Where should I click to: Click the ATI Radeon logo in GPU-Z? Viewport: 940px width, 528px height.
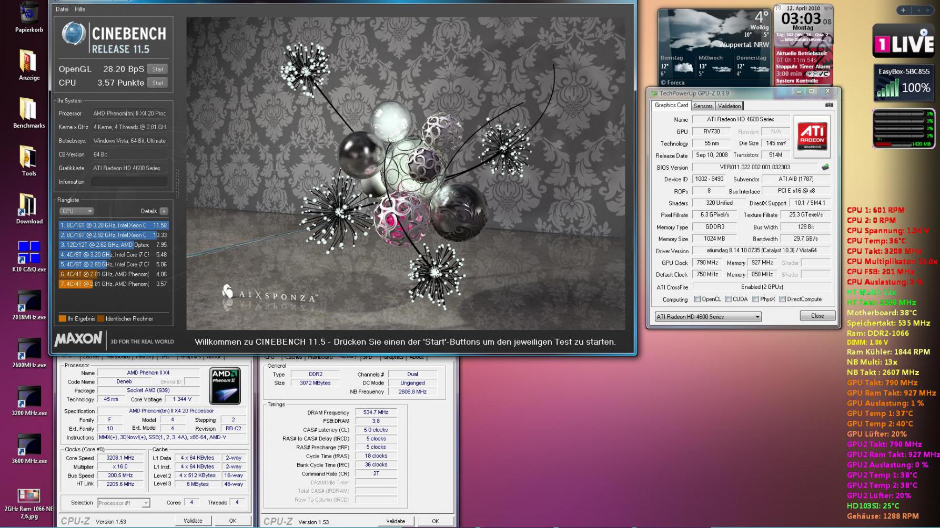(x=812, y=137)
